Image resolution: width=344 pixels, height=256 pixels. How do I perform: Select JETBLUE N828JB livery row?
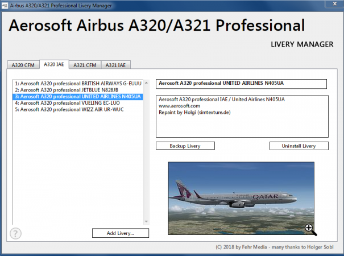[x=78, y=90]
